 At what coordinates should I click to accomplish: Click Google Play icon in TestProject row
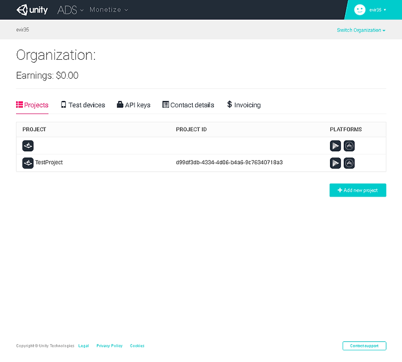[336, 163]
